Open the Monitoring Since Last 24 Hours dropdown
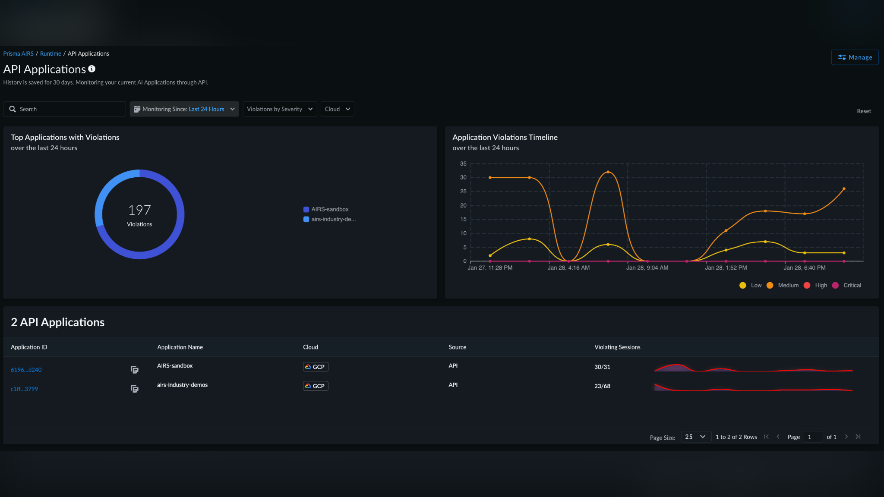Screen dimensions: 884x497 (x=184, y=109)
